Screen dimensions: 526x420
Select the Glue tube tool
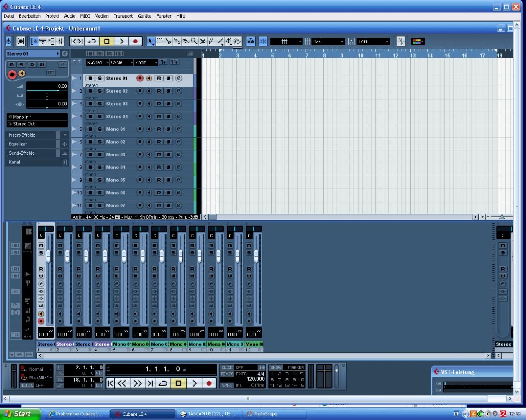(177, 41)
